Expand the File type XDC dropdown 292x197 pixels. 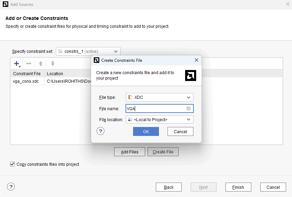click(189, 97)
